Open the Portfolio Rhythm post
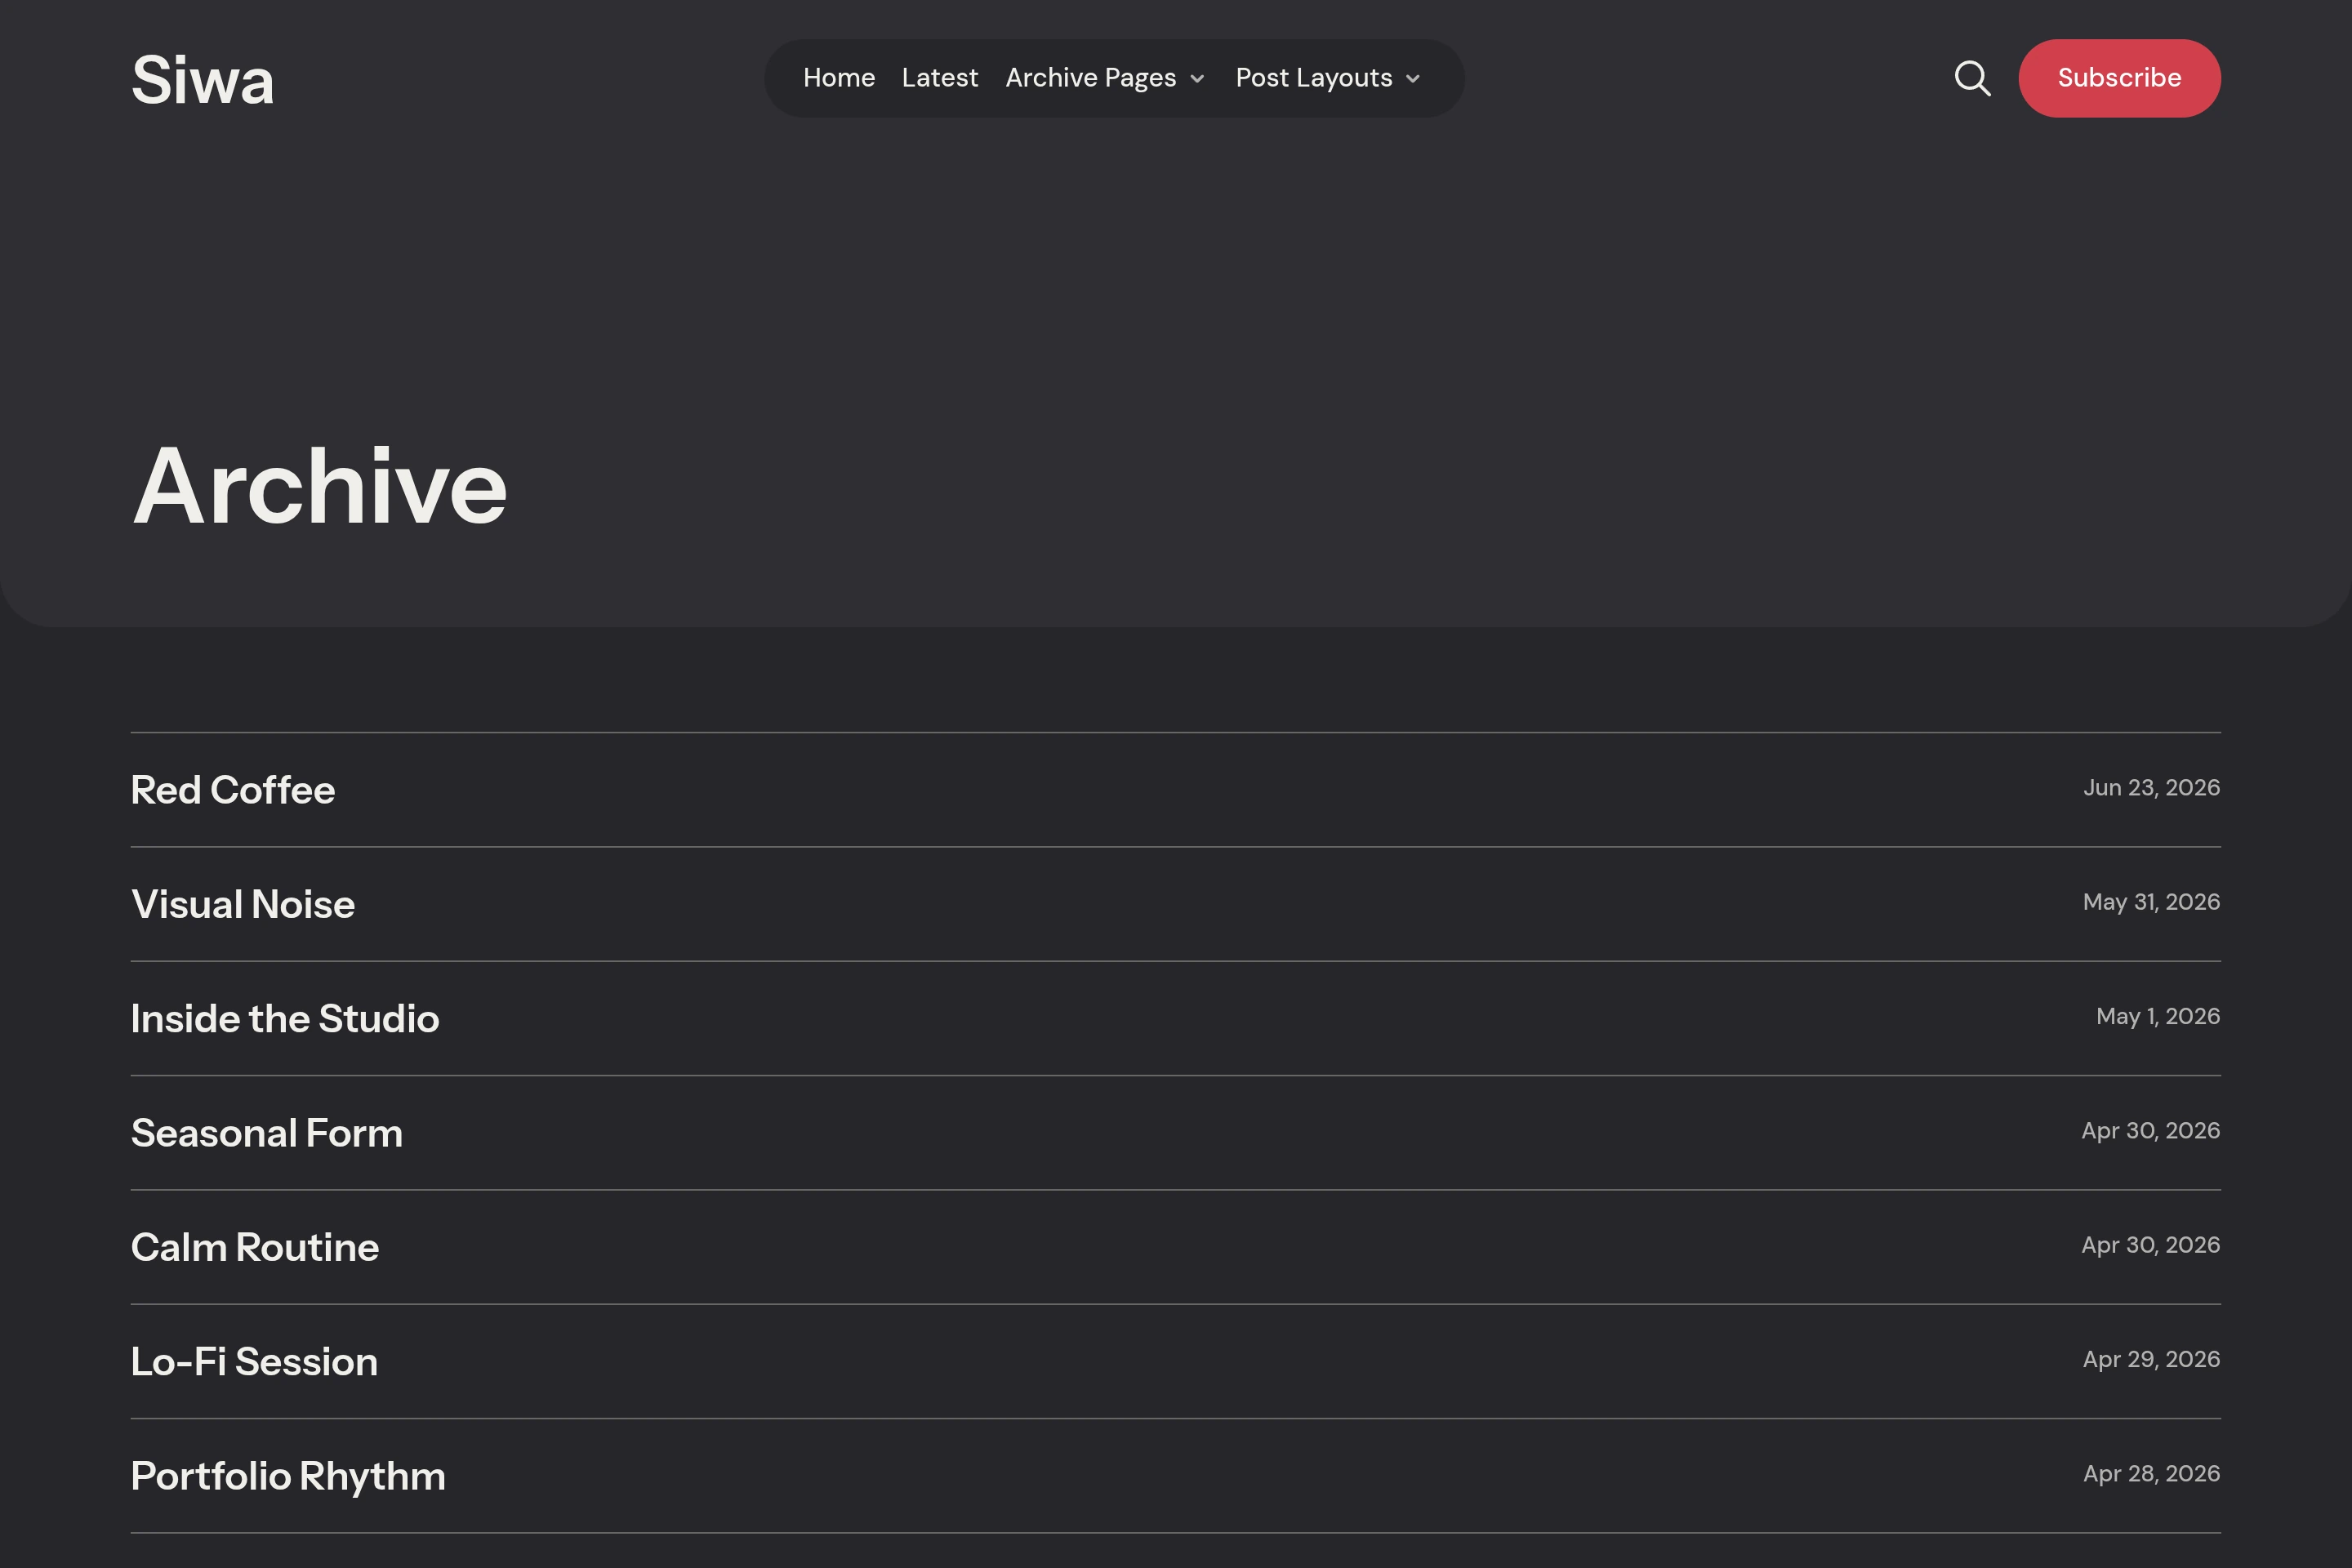Image resolution: width=2352 pixels, height=1568 pixels. (x=288, y=1476)
